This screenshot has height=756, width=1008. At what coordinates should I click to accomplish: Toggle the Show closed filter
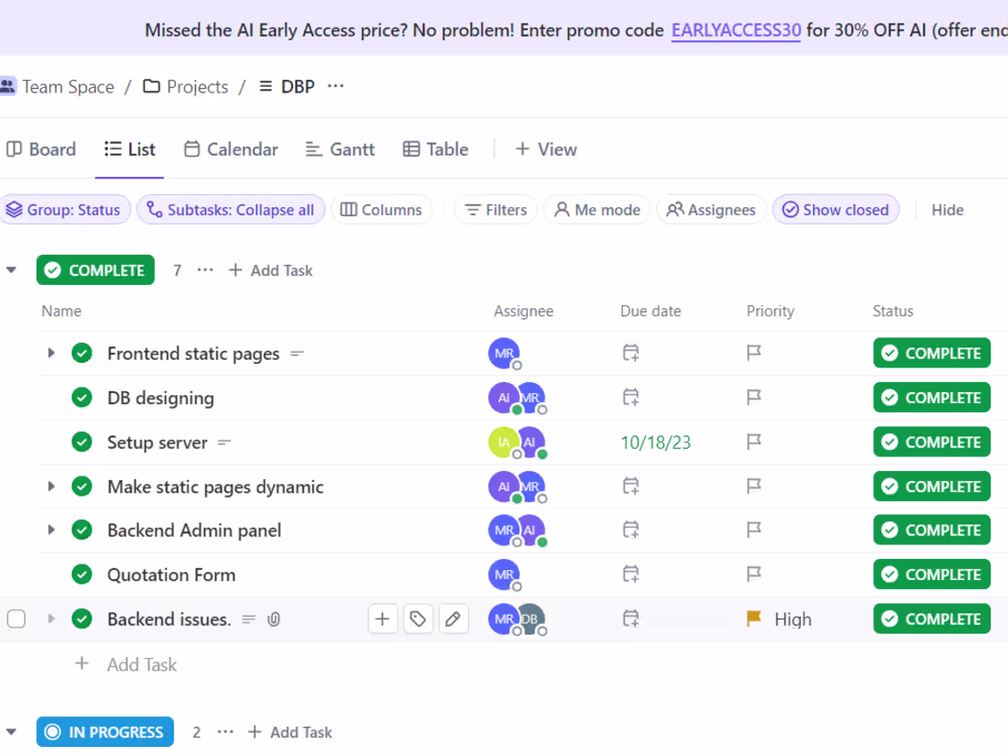[836, 210]
